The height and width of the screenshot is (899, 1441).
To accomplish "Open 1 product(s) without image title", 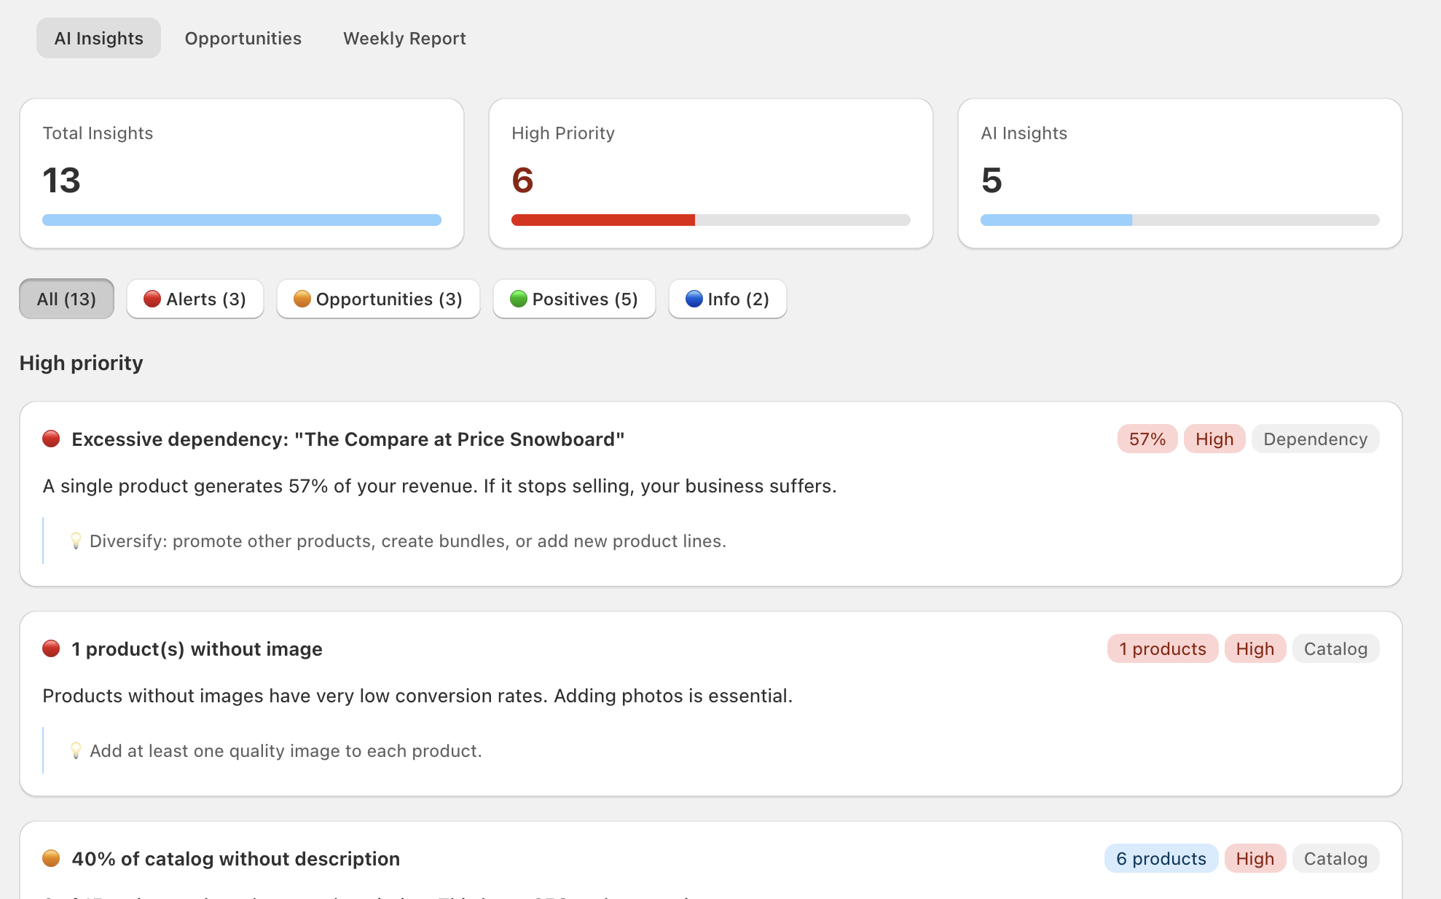I will tap(197, 649).
